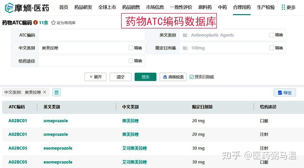The width and height of the screenshot is (304, 168).
Task: Uncheck the 搜索后隐藏 option
Action: click(x=192, y=77)
